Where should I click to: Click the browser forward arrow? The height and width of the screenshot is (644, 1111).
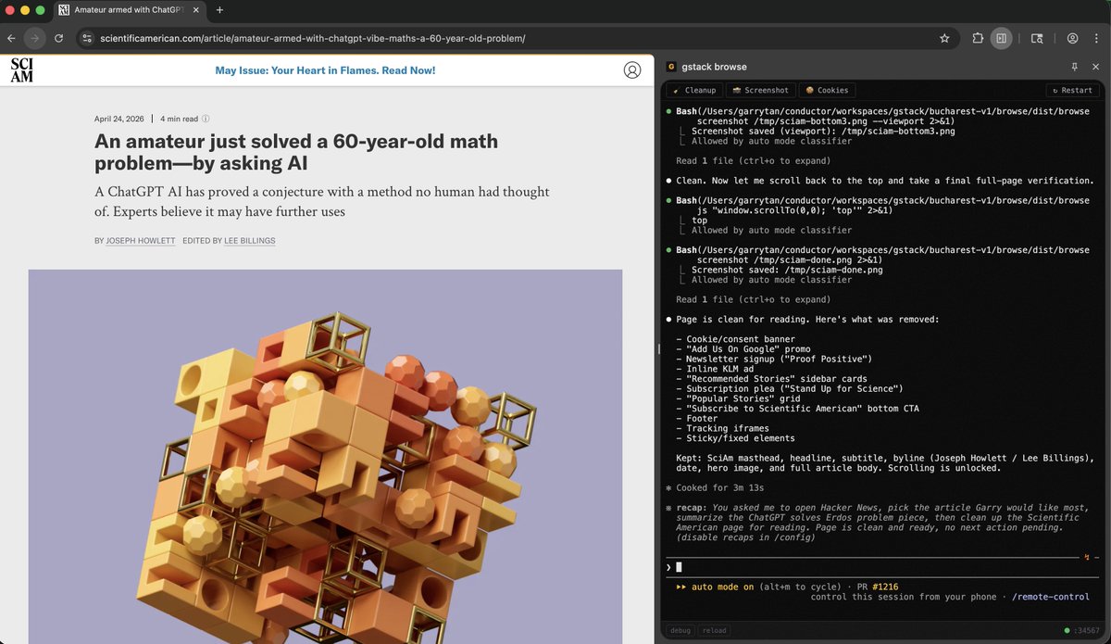click(x=35, y=38)
